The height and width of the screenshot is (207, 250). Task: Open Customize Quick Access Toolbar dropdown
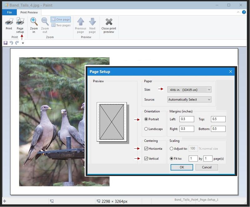pyautogui.click(x=23, y=43)
